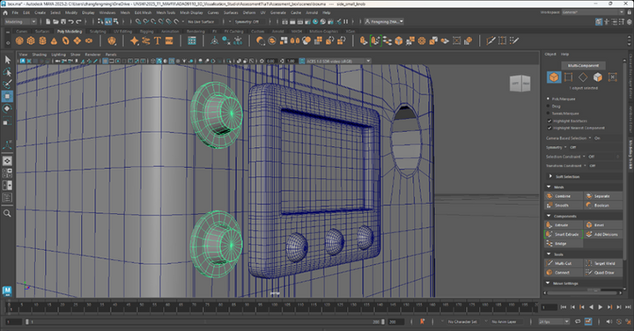634x331 pixels.
Task: Click the new scene icon in the status line
Action: (48, 21)
